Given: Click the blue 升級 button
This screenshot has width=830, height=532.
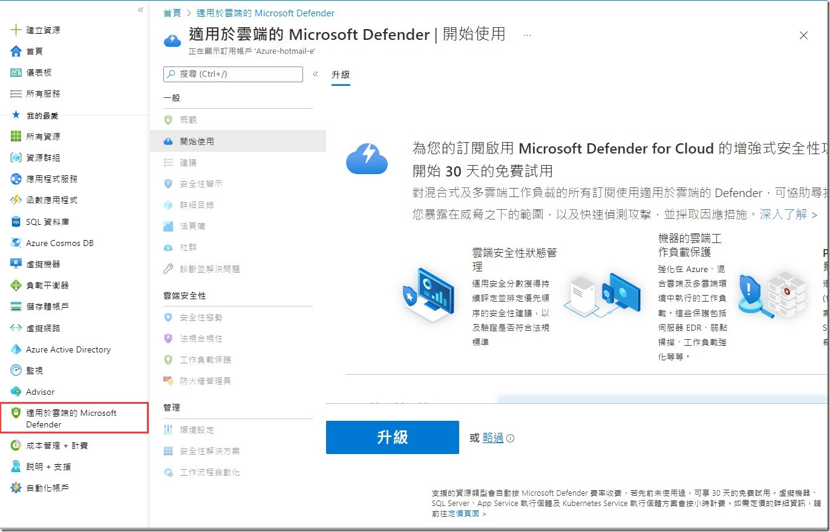Looking at the screenshot, I should click(393, 438).
